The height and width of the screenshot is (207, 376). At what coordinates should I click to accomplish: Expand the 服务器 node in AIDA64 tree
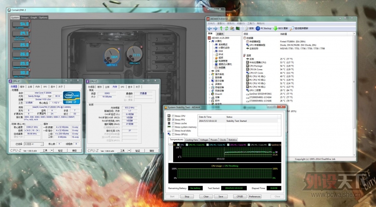[x=209, y=78]
